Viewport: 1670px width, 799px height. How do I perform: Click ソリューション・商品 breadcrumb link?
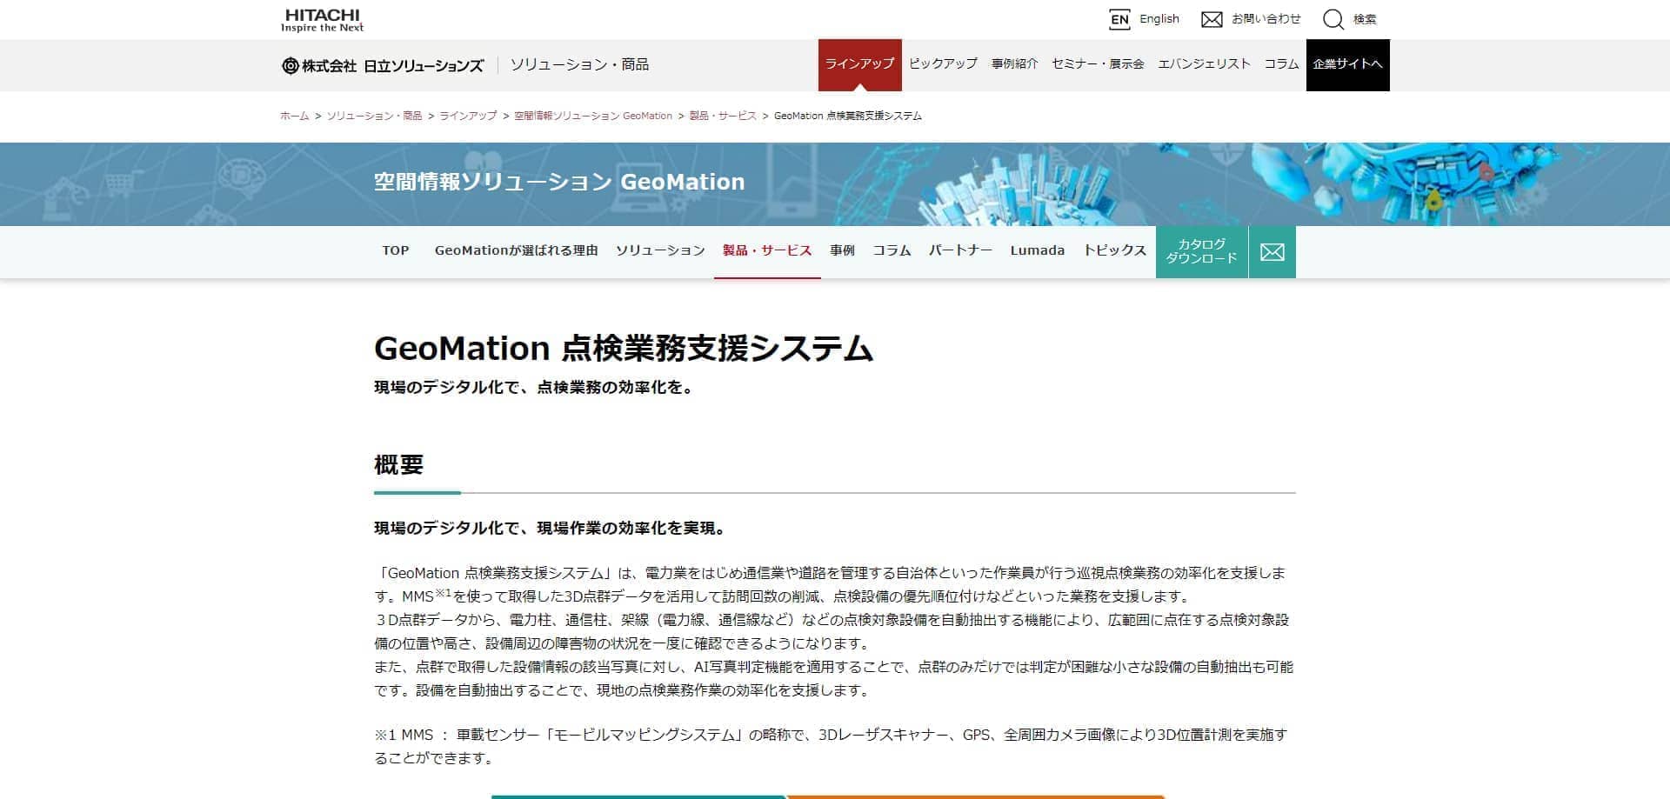(x=374, y=116)
